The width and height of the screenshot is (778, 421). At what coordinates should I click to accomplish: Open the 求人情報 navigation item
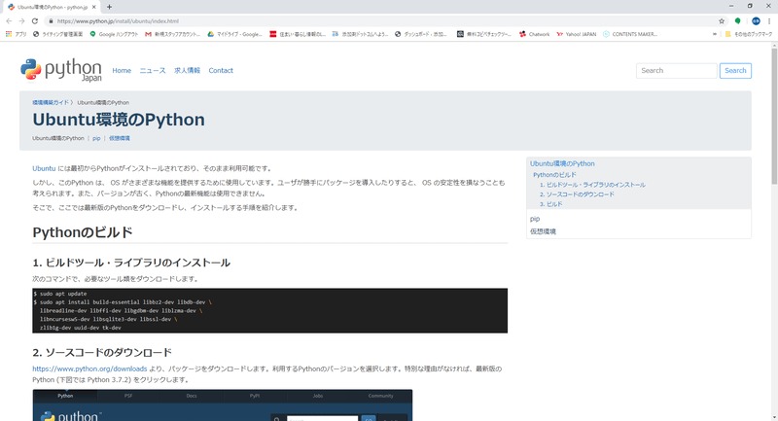187,70
